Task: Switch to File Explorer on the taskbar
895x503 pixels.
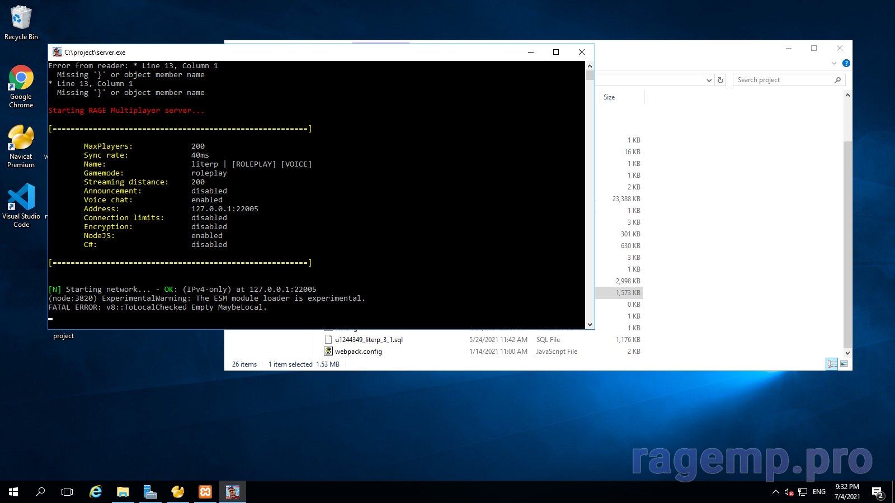Action: [123, 492]
